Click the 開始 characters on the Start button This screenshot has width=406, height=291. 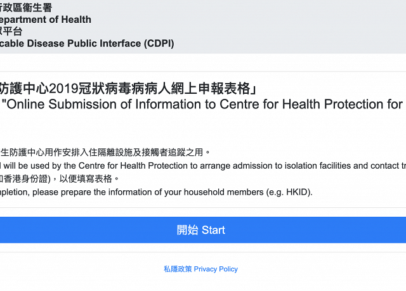coord(188,230)
